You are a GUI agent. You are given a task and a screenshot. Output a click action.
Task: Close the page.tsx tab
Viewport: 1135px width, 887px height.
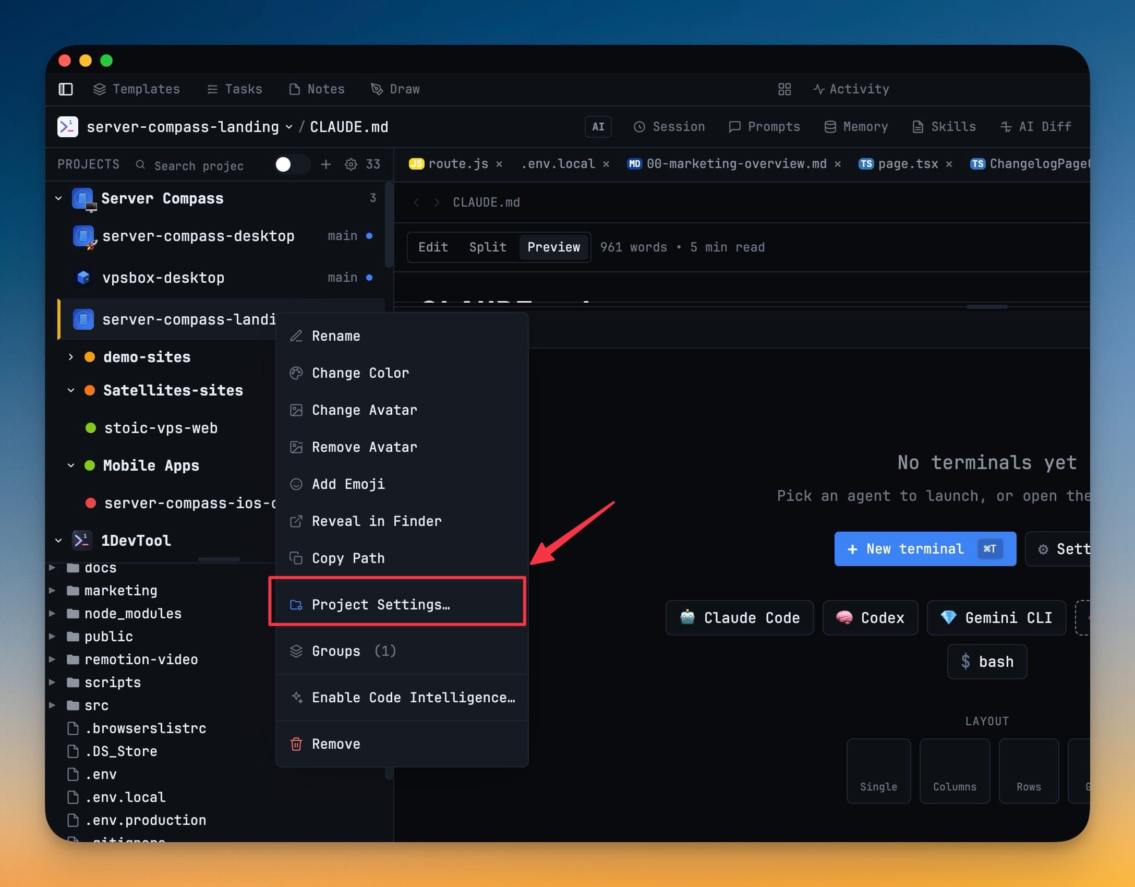[949, 164]
